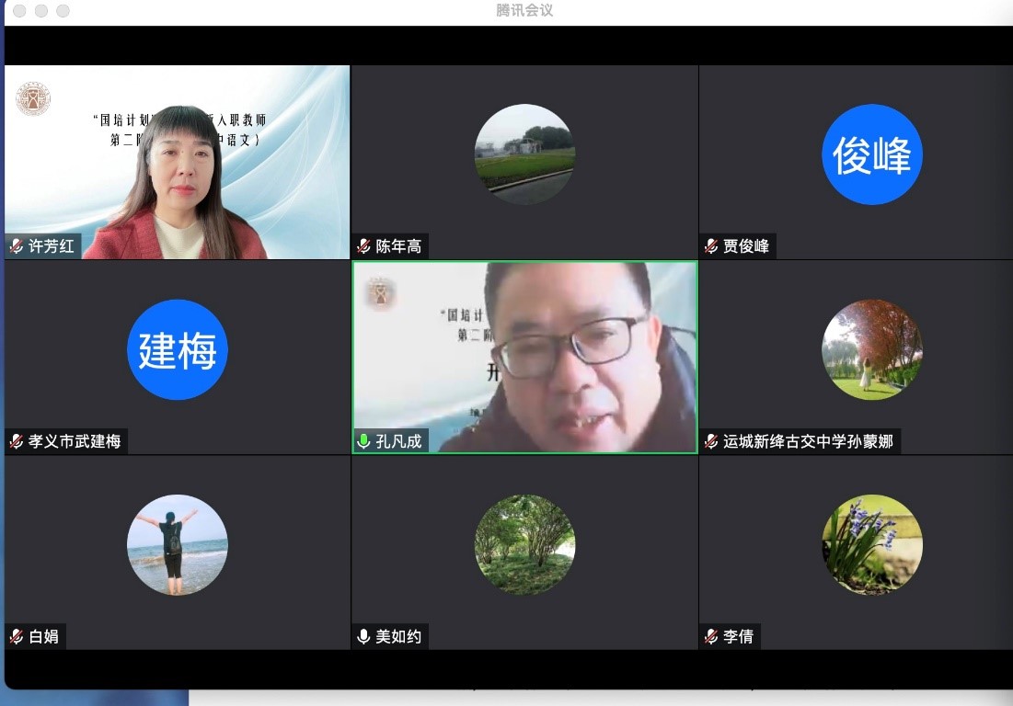
Task: Click 李倩's purple flower avatar
Action: [871, 544]
